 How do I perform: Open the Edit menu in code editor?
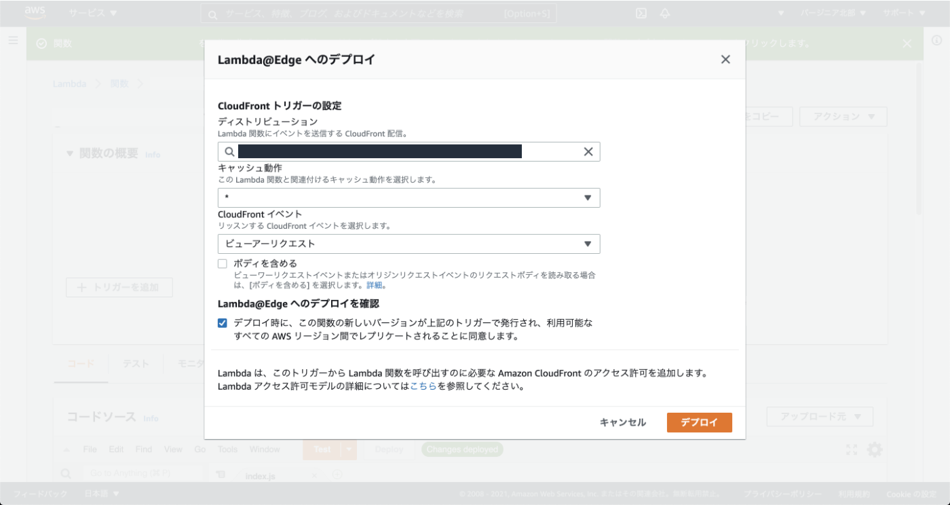tap(116, 449)
